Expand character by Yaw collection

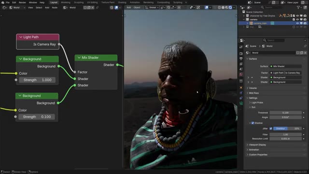click(244, 15)
